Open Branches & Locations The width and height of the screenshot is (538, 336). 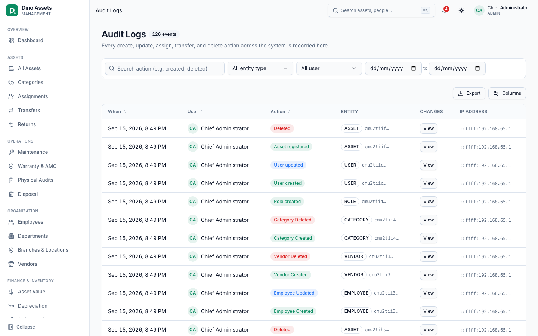tap(45, 250)
